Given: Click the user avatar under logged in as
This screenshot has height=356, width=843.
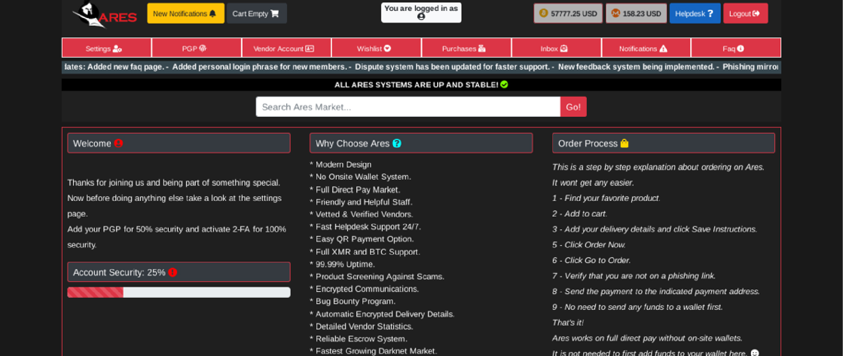Looking at the screenshot, I should point(421,17).
